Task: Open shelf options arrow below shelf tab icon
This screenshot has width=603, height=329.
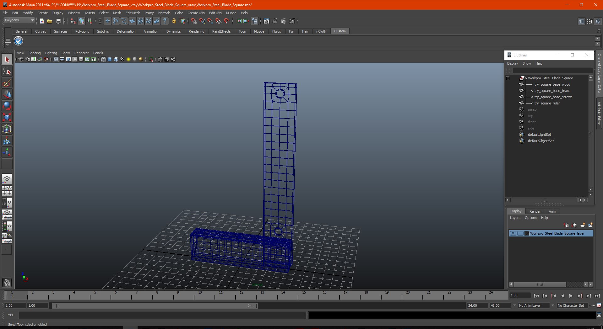Action: tap(8, 45)
